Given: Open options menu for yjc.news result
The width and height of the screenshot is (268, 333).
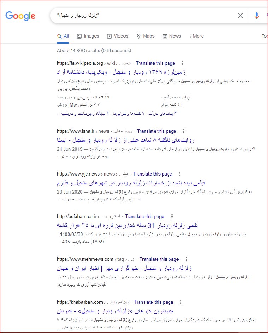Looking at the screenshot, I should tap(180, 174).
